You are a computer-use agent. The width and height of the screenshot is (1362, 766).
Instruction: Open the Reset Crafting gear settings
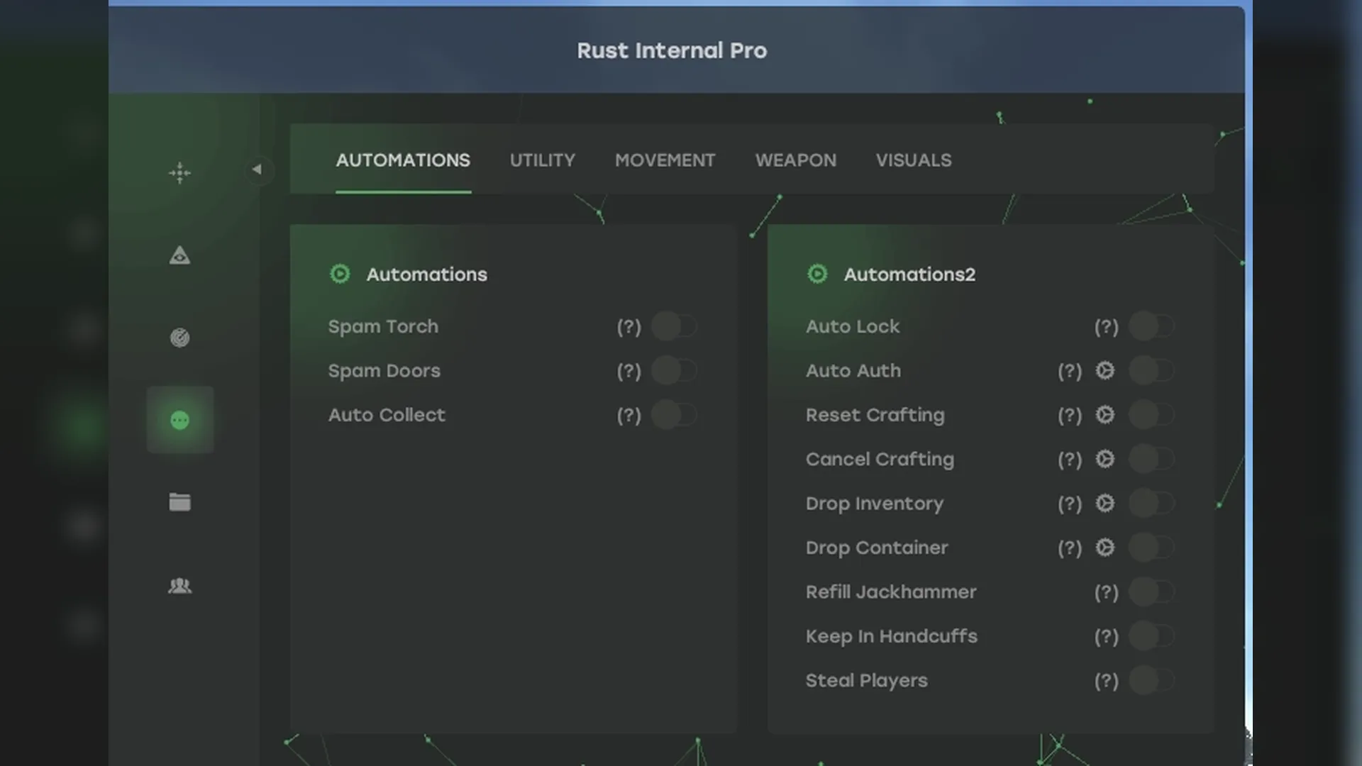click(x=1104, y=414)
